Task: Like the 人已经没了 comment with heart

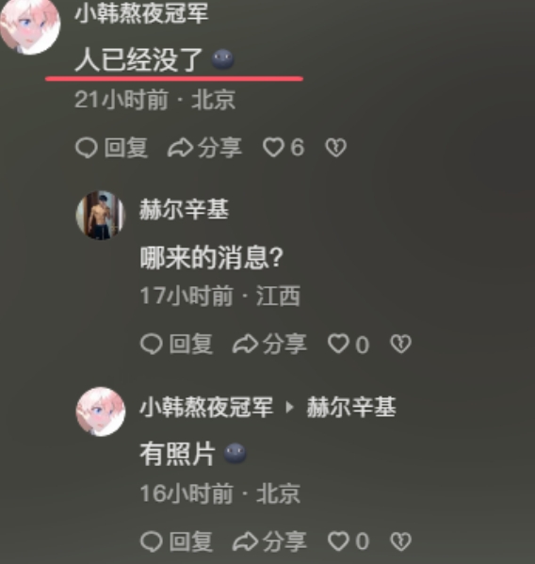Action: [273, 148]
